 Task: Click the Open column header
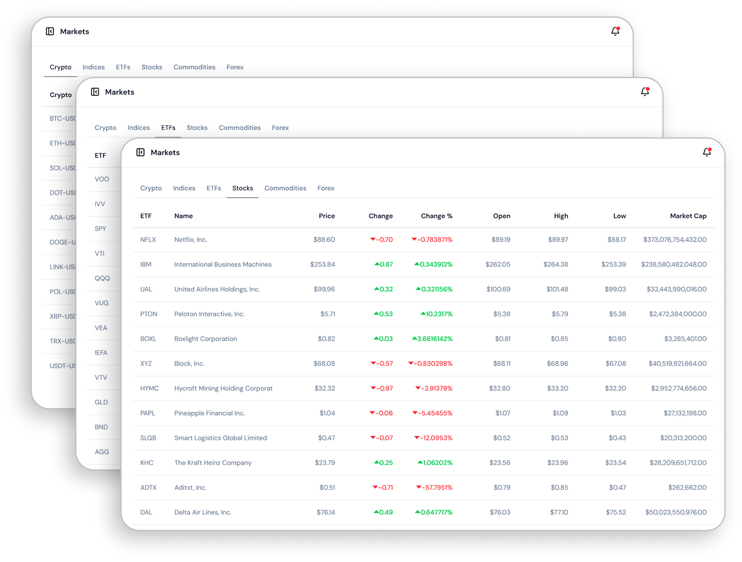coord(502,216)
